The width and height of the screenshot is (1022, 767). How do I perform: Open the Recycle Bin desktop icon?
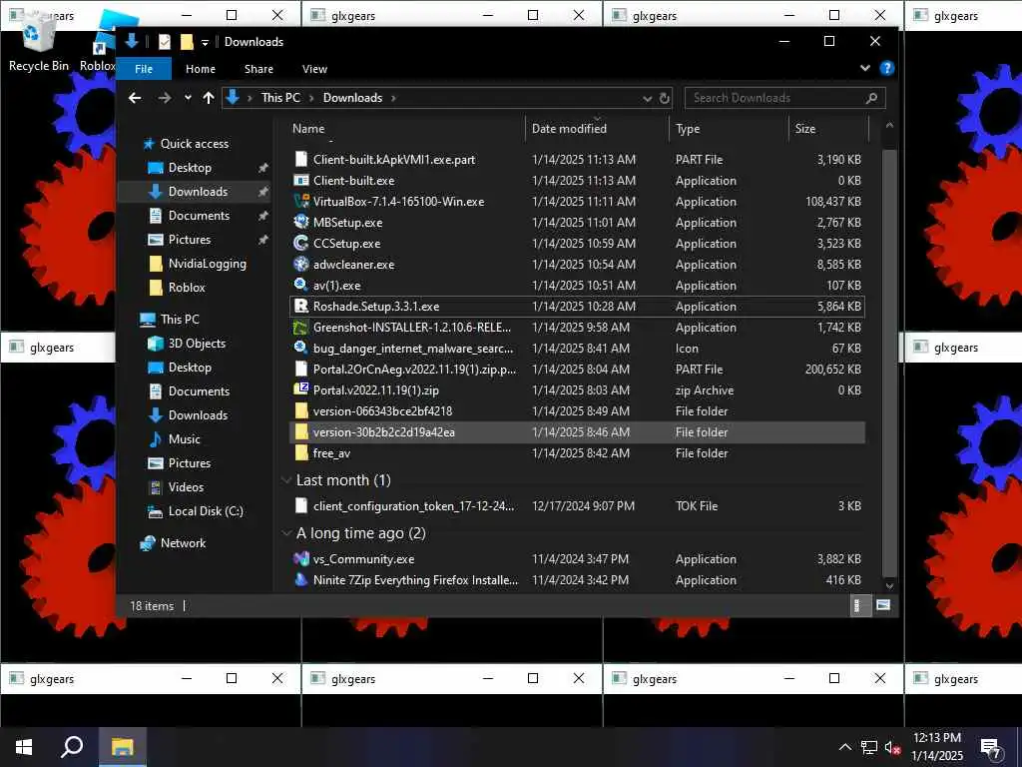[x=38, y=39]
